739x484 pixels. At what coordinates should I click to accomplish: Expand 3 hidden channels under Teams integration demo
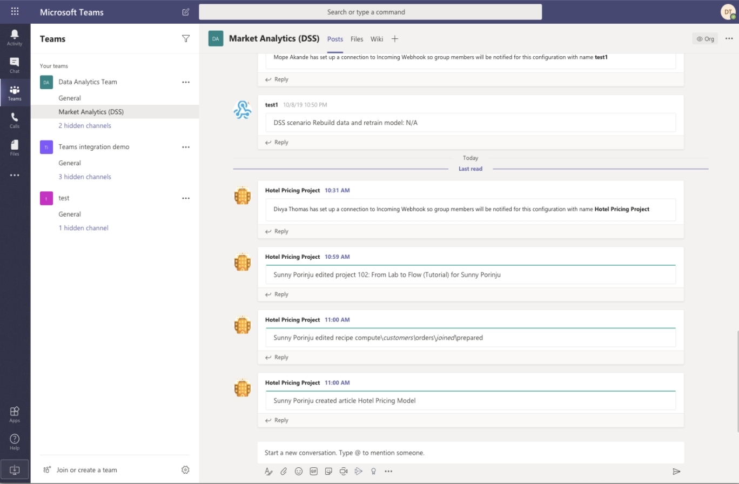85,177
